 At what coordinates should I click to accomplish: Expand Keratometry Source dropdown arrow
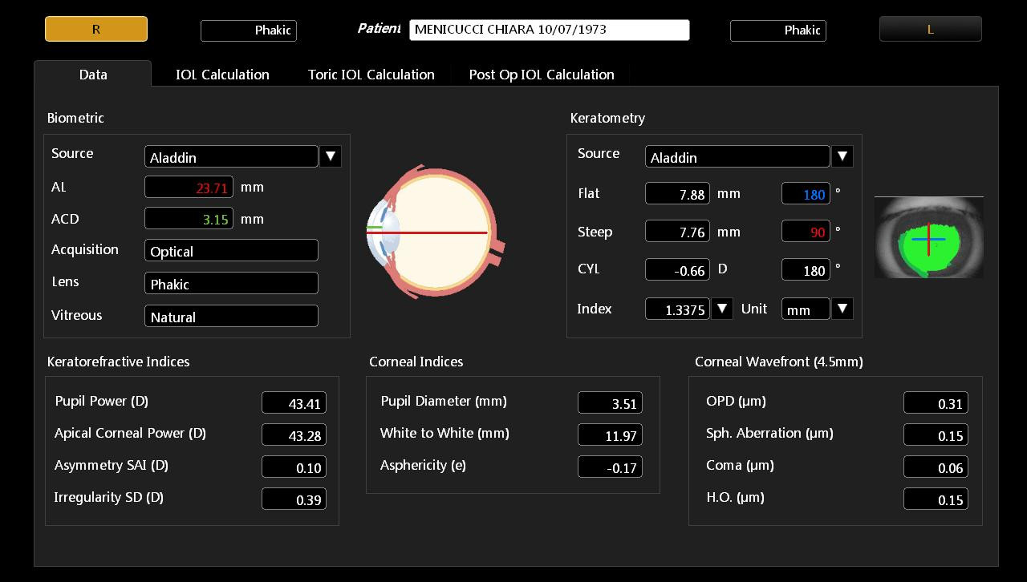[x=842, y=156]
